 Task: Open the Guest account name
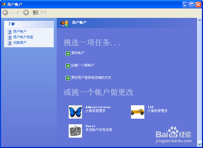[90, 126]
